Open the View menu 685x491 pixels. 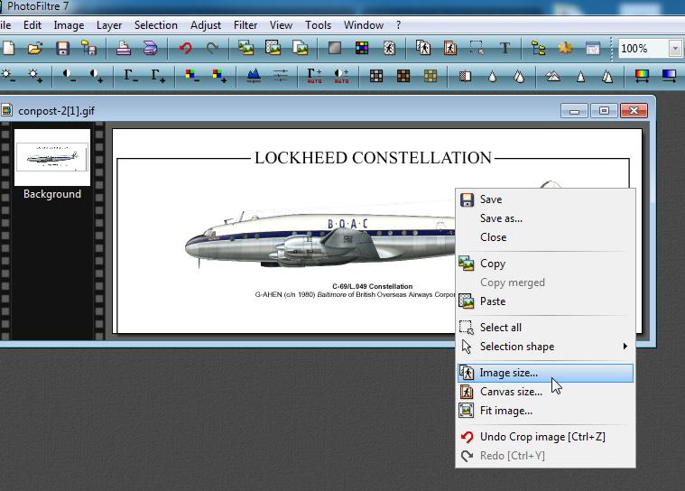(281, 25)
